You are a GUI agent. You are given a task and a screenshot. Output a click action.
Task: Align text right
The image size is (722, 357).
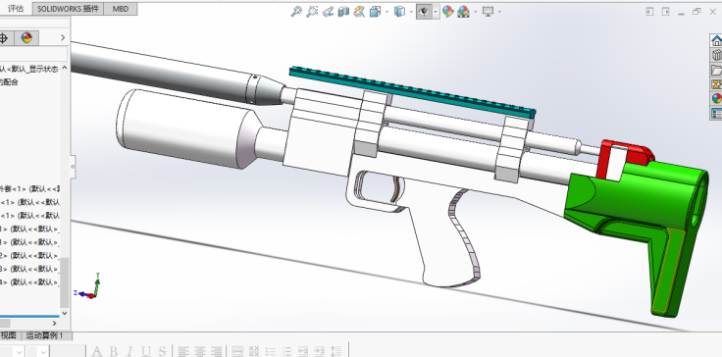pyautogui.click(x=216, y=351)
